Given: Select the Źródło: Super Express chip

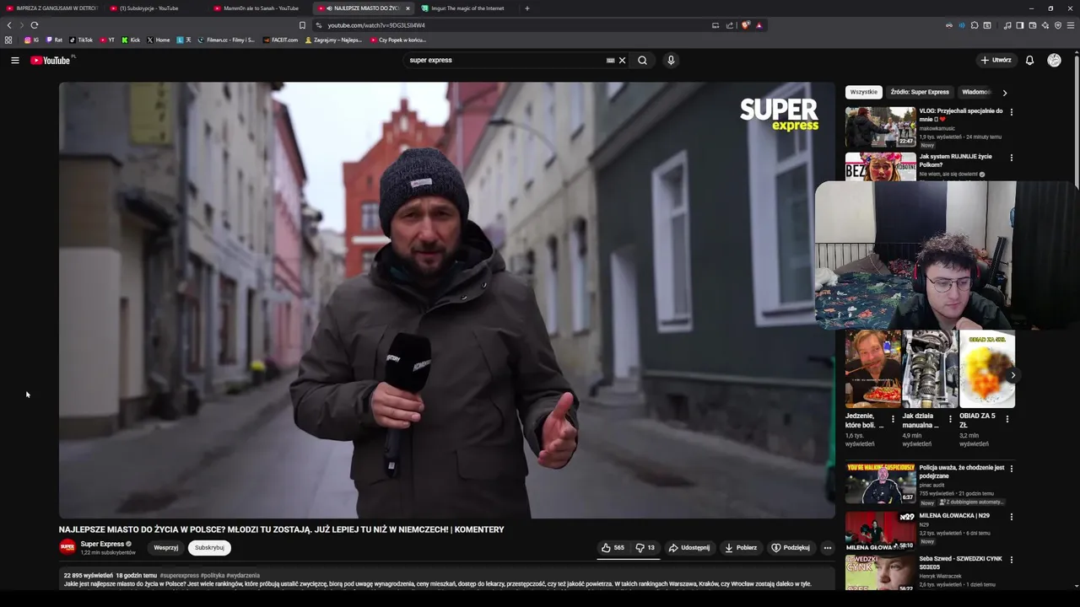Looking at the screenshot, I should (x=920, y=92).
